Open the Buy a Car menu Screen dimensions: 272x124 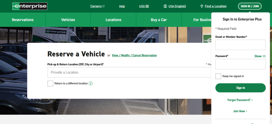[x=159, y=20]
